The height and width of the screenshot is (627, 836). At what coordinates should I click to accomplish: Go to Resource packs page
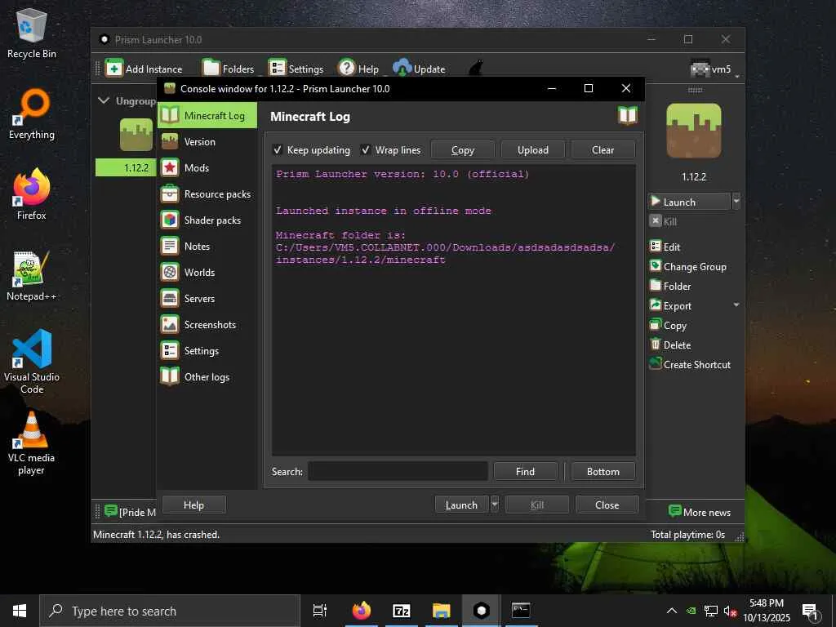(207, 194)
